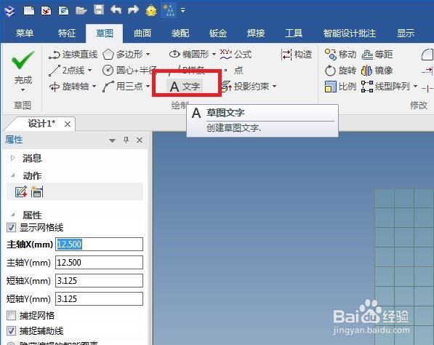Select the 线型阵列 linear pattern tool
The width and height of the screenshot is (434, 345).
tap(385, 87)
